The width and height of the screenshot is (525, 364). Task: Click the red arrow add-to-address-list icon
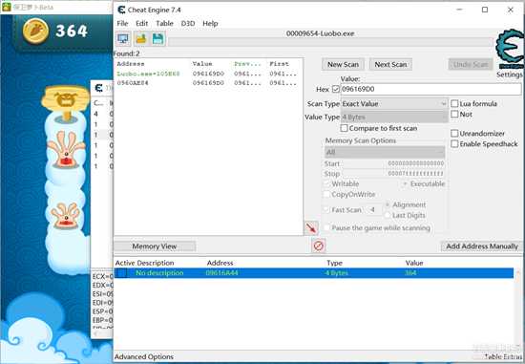(x=311, y=228)
